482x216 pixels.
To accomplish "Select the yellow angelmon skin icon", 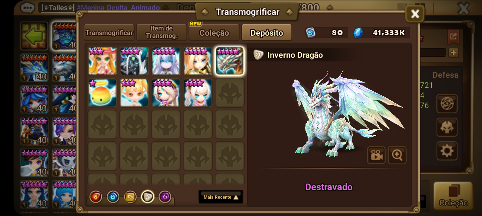I will tap(102, 93).
